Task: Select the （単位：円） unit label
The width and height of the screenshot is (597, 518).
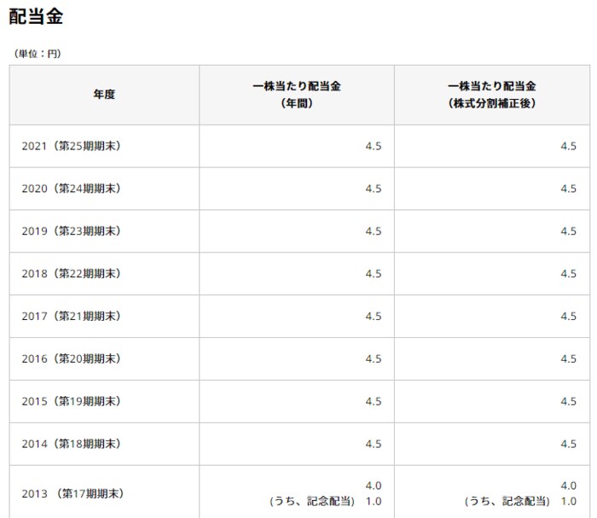Action: tap(37, 53)
